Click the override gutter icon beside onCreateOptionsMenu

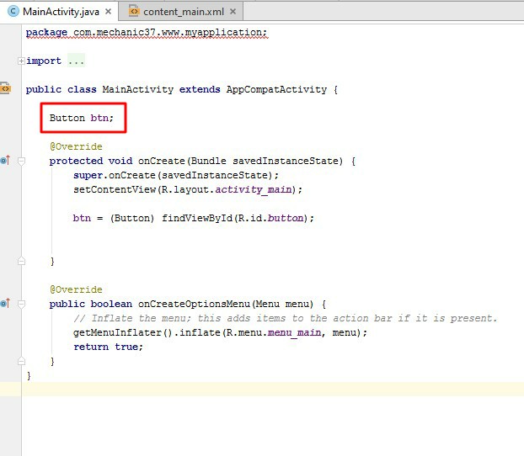(5, 304)
